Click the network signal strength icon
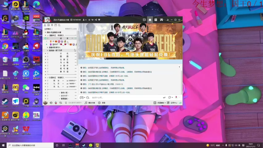Viewport: 263px width, 148px height. [x=180, y=103]
